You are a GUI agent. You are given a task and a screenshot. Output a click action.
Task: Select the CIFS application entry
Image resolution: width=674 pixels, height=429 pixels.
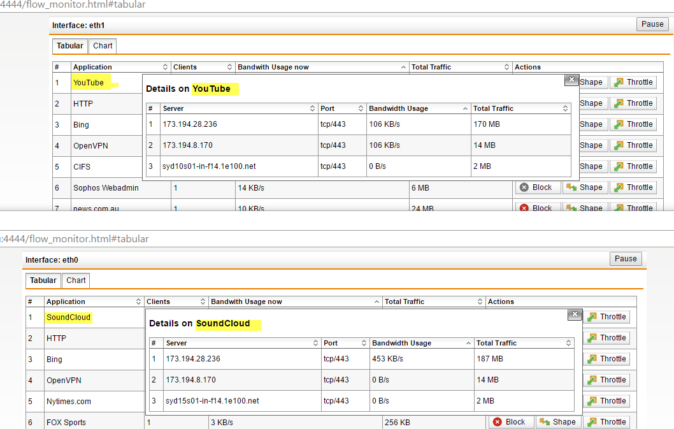[x=82, y=166]
